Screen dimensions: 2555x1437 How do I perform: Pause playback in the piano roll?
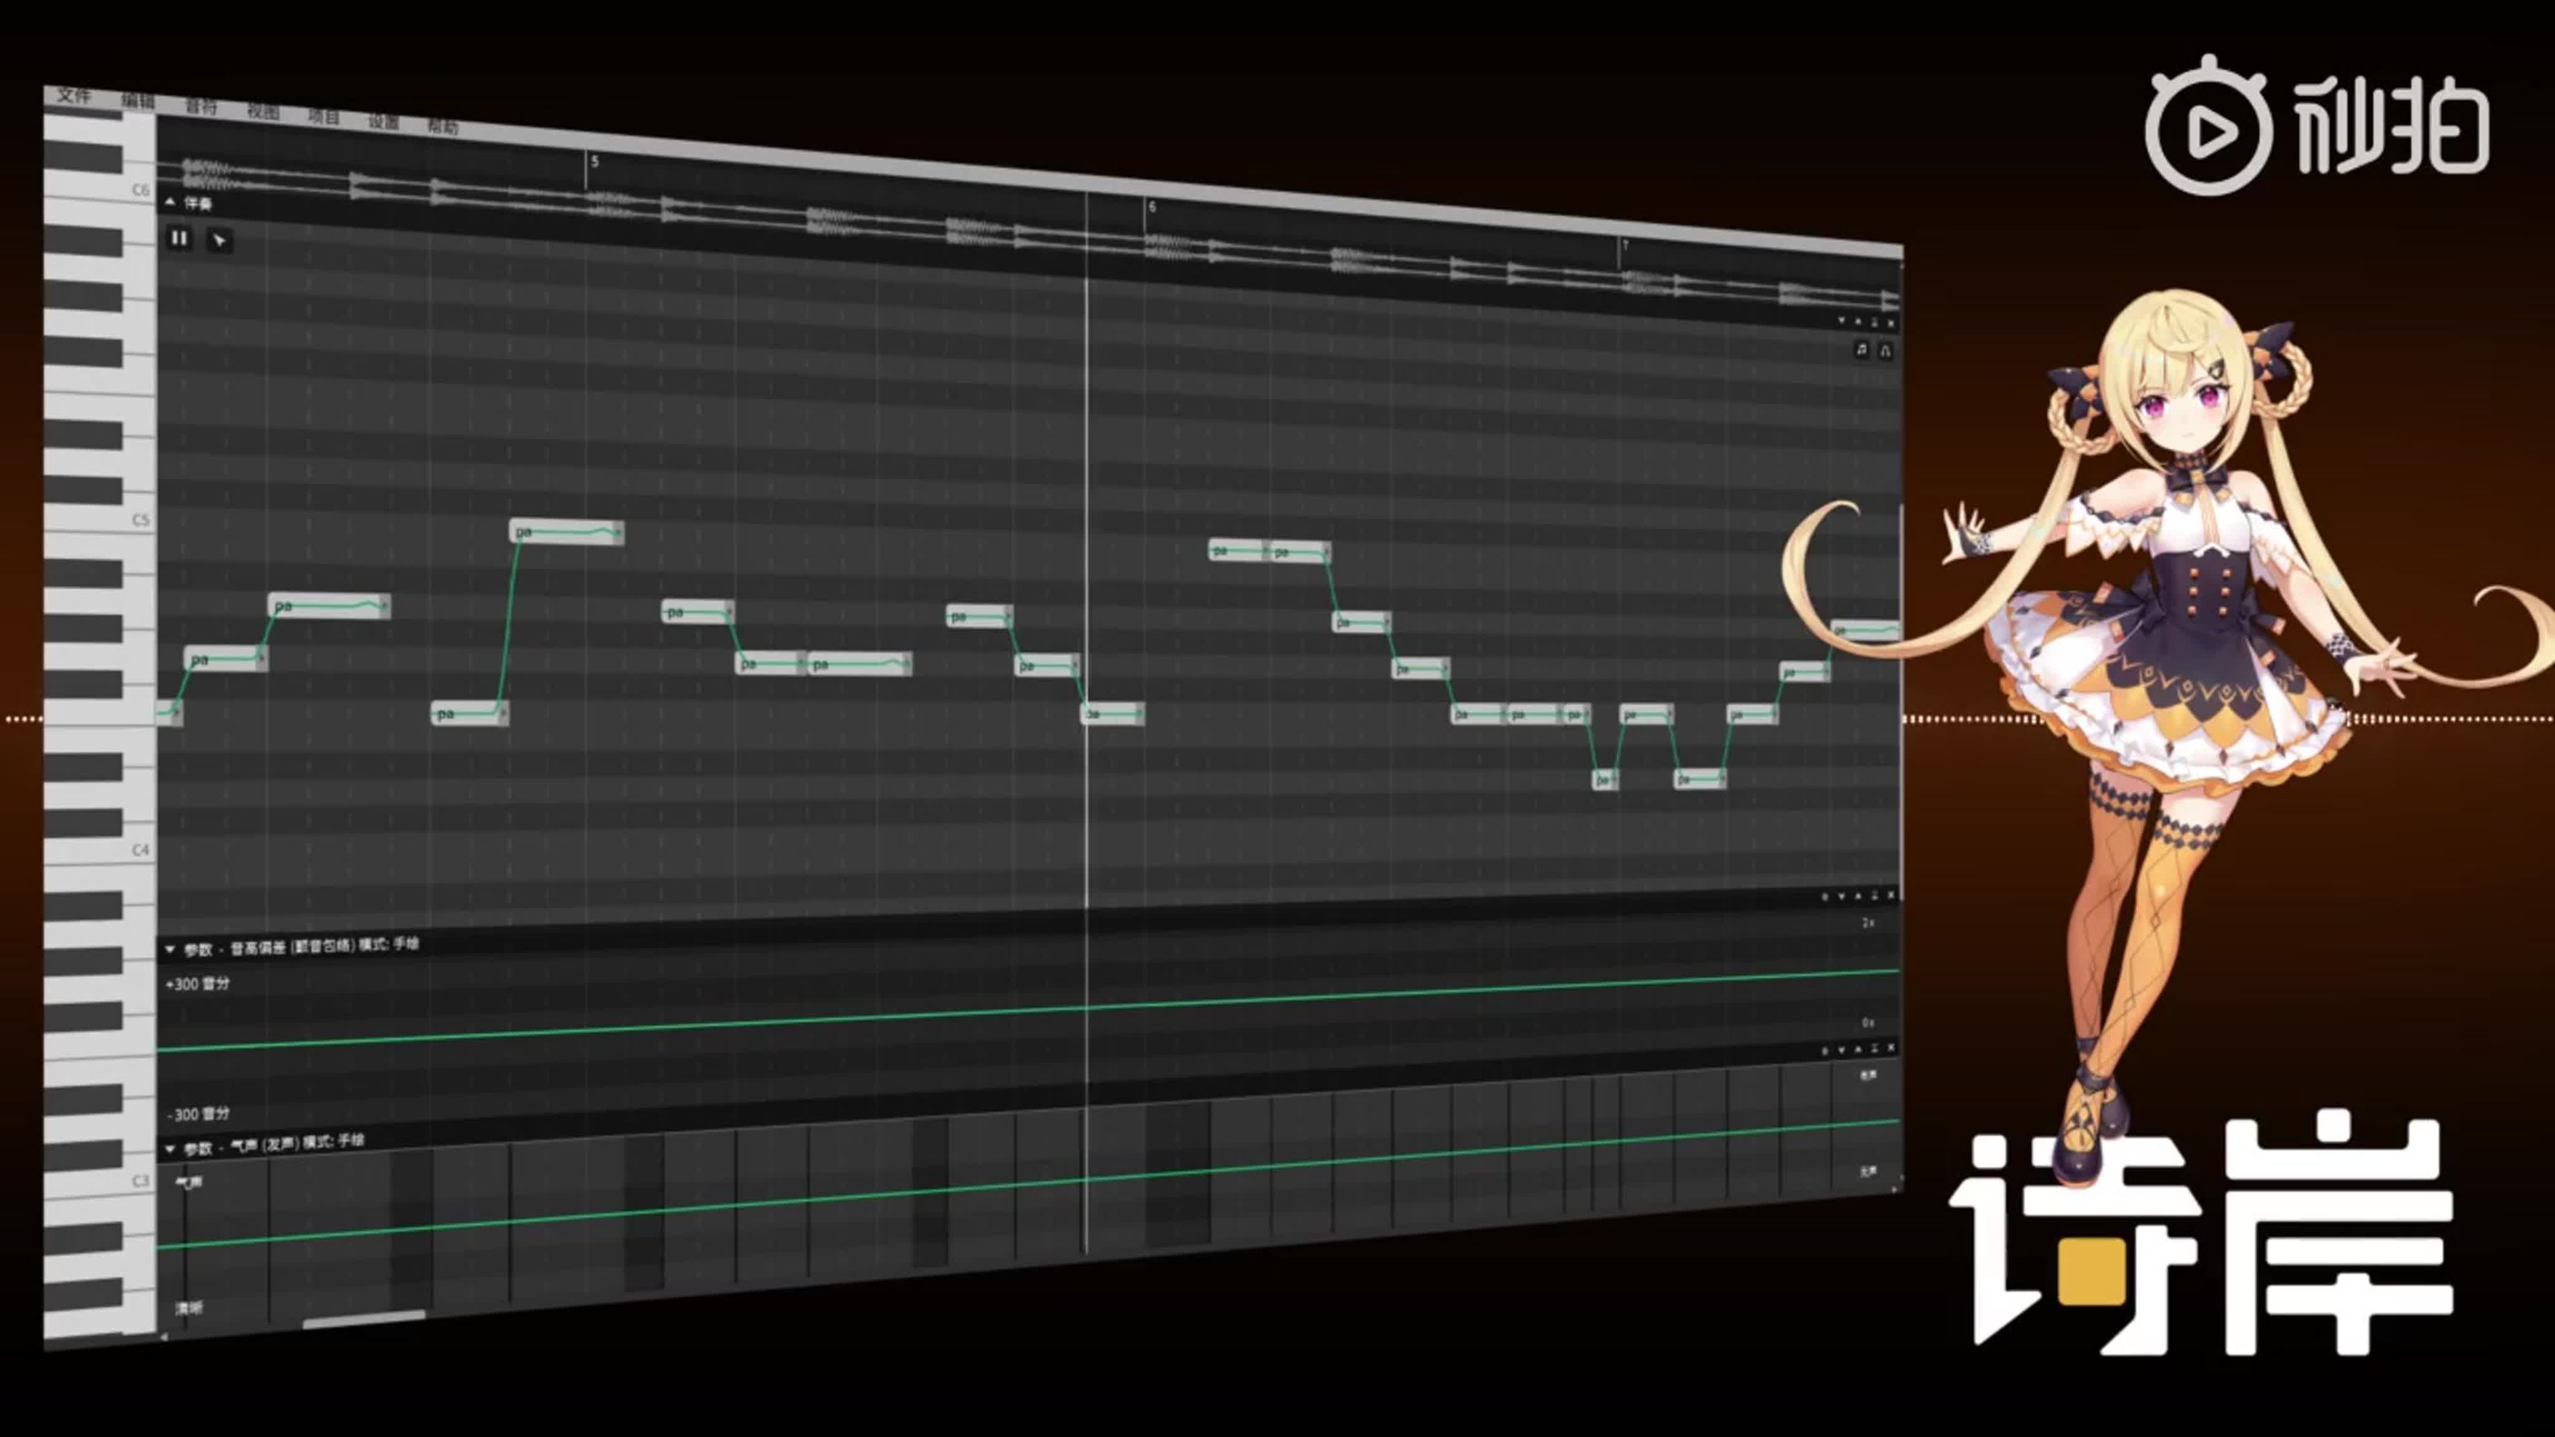click(180, 238)
